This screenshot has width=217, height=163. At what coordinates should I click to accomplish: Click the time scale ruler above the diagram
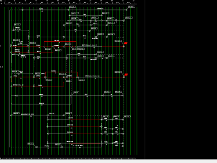click(x=71, y=2)
